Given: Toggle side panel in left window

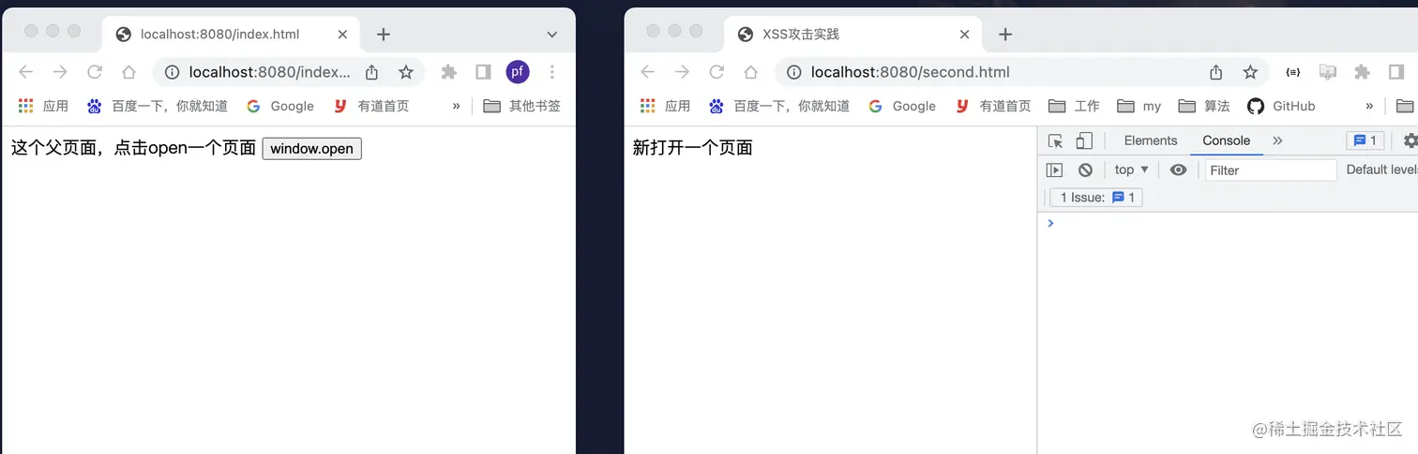Looking at the screenshot, I should click(x=483, y=72).
